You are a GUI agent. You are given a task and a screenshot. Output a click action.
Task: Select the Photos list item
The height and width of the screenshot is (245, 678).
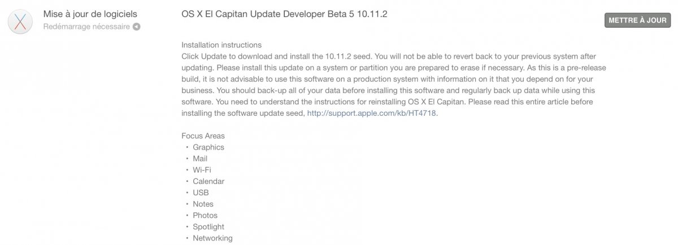205,215
